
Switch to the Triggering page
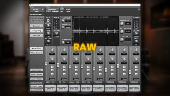36,31
